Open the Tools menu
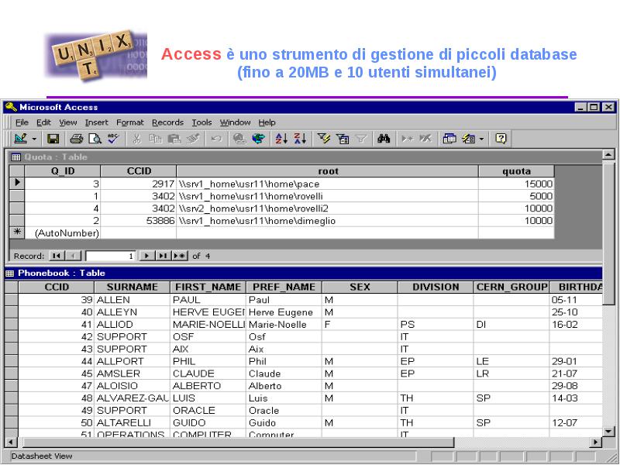This screenshot has width=620, height=465. (201, 122)
